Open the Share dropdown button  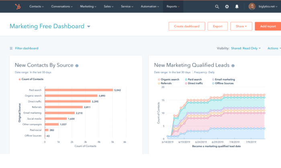pyautogui.click(x=241, y=26)
